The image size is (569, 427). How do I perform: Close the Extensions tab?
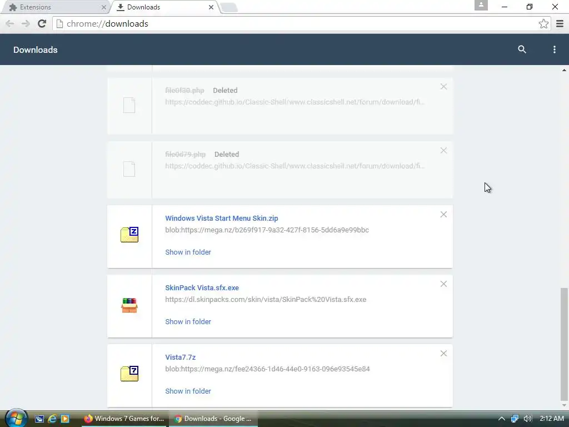coord(104,7)
